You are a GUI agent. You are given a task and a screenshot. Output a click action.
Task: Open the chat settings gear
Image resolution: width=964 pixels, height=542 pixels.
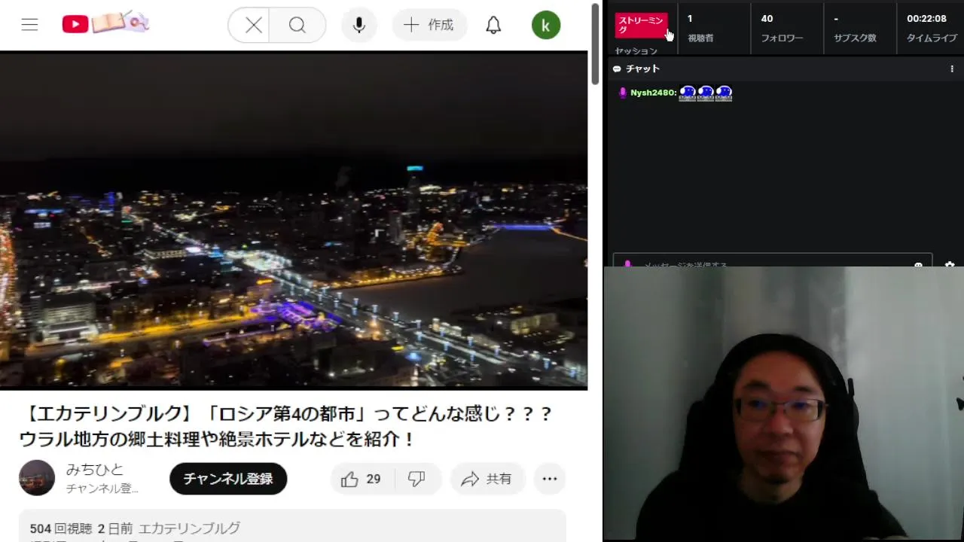click(x=950, y=264)
